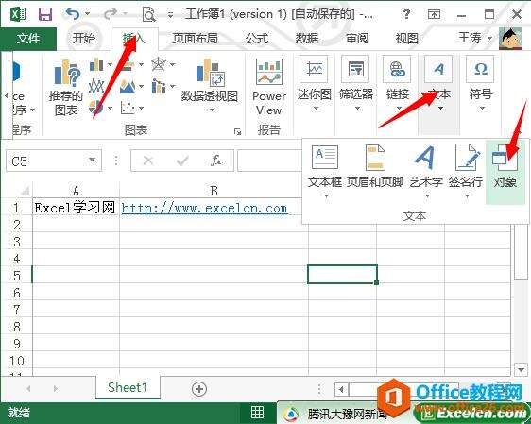Screen dimensions: 531x424
Task: Go to previous sheet arrow
Action: click(28, 388)
